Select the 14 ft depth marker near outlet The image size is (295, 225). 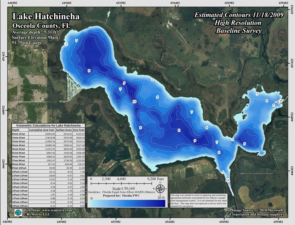227,180
